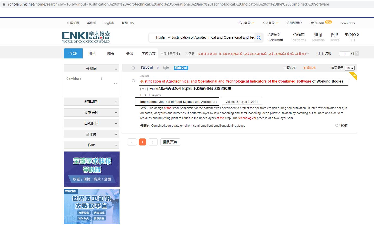The width and height of the screenshot is (374, 227).
Task: Open 学位论文 EDT menu
Action: click(x=352, y=37)
